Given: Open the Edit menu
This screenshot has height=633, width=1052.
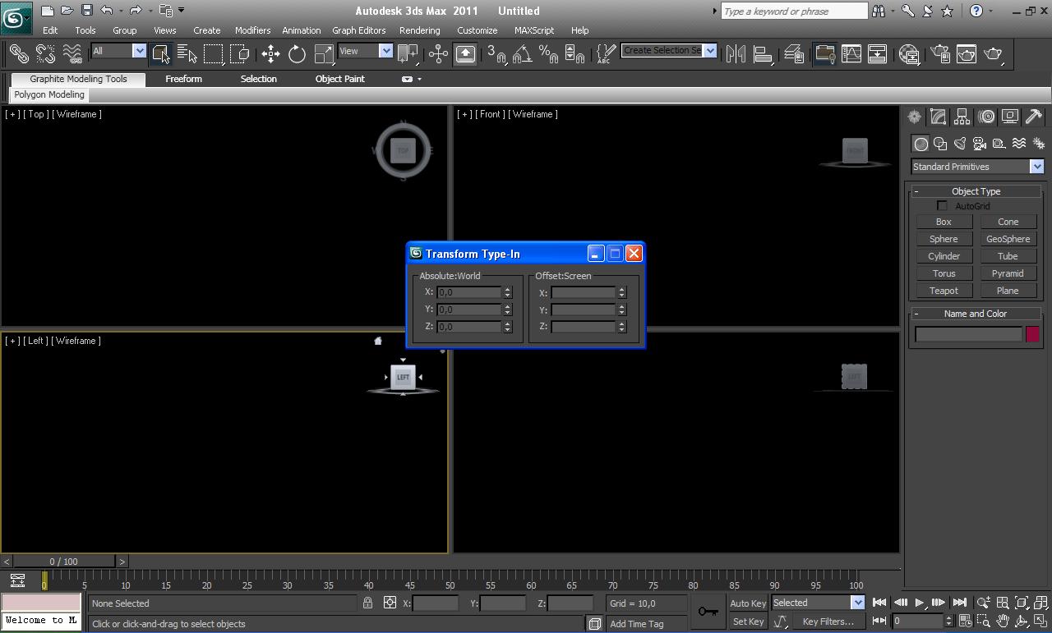Looking at the screenshot, I should (x=50, y=30).
